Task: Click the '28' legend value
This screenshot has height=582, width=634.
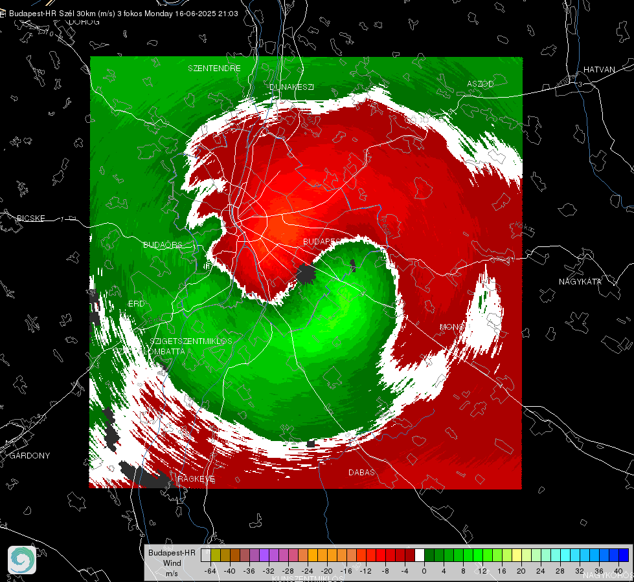Action: click(x=560, y=571)
